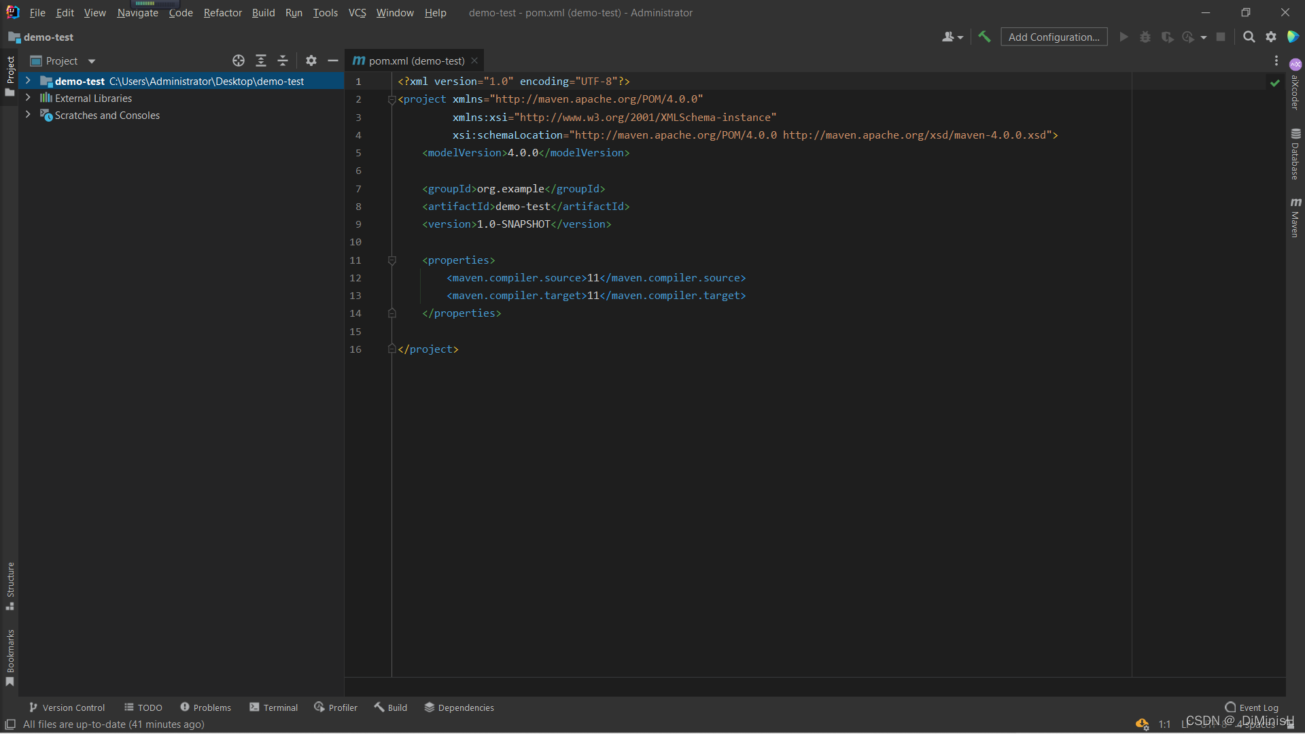Toggle the Structure tool window
Viewport: 1305px width, 734px height.
tap(10, 584)
